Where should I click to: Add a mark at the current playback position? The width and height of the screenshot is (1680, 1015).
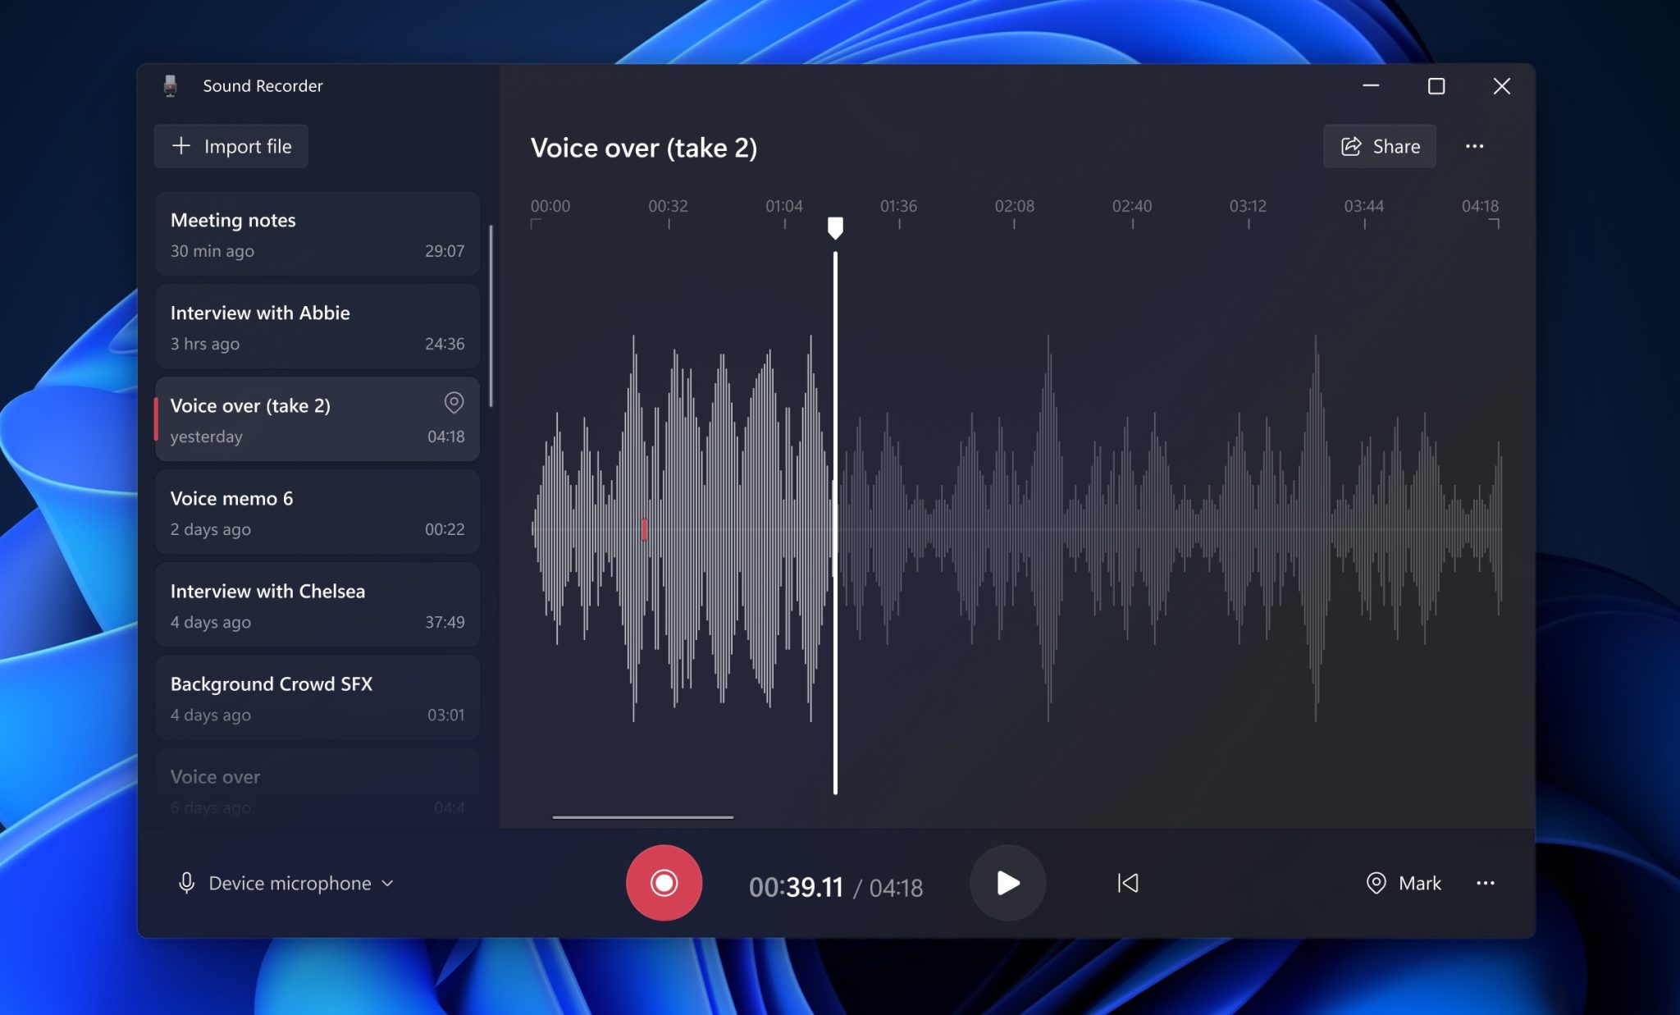pyautogui.click(x=1403, y=883)
